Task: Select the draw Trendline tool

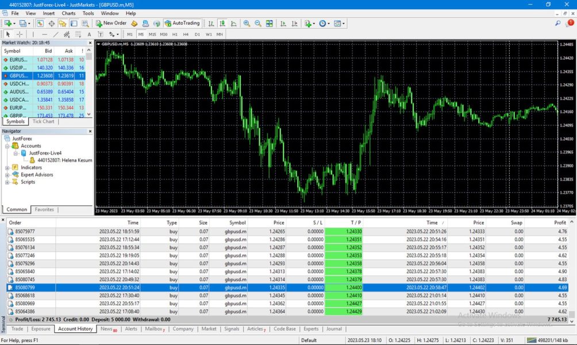Action: (56, 34)
